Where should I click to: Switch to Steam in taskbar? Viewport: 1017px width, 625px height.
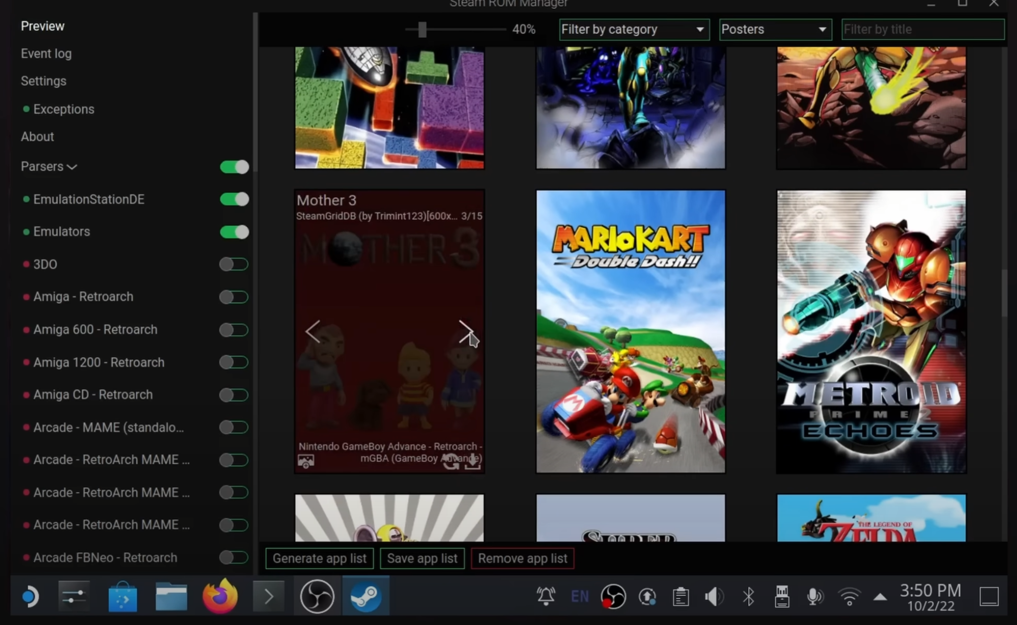[x=365, y=596]
